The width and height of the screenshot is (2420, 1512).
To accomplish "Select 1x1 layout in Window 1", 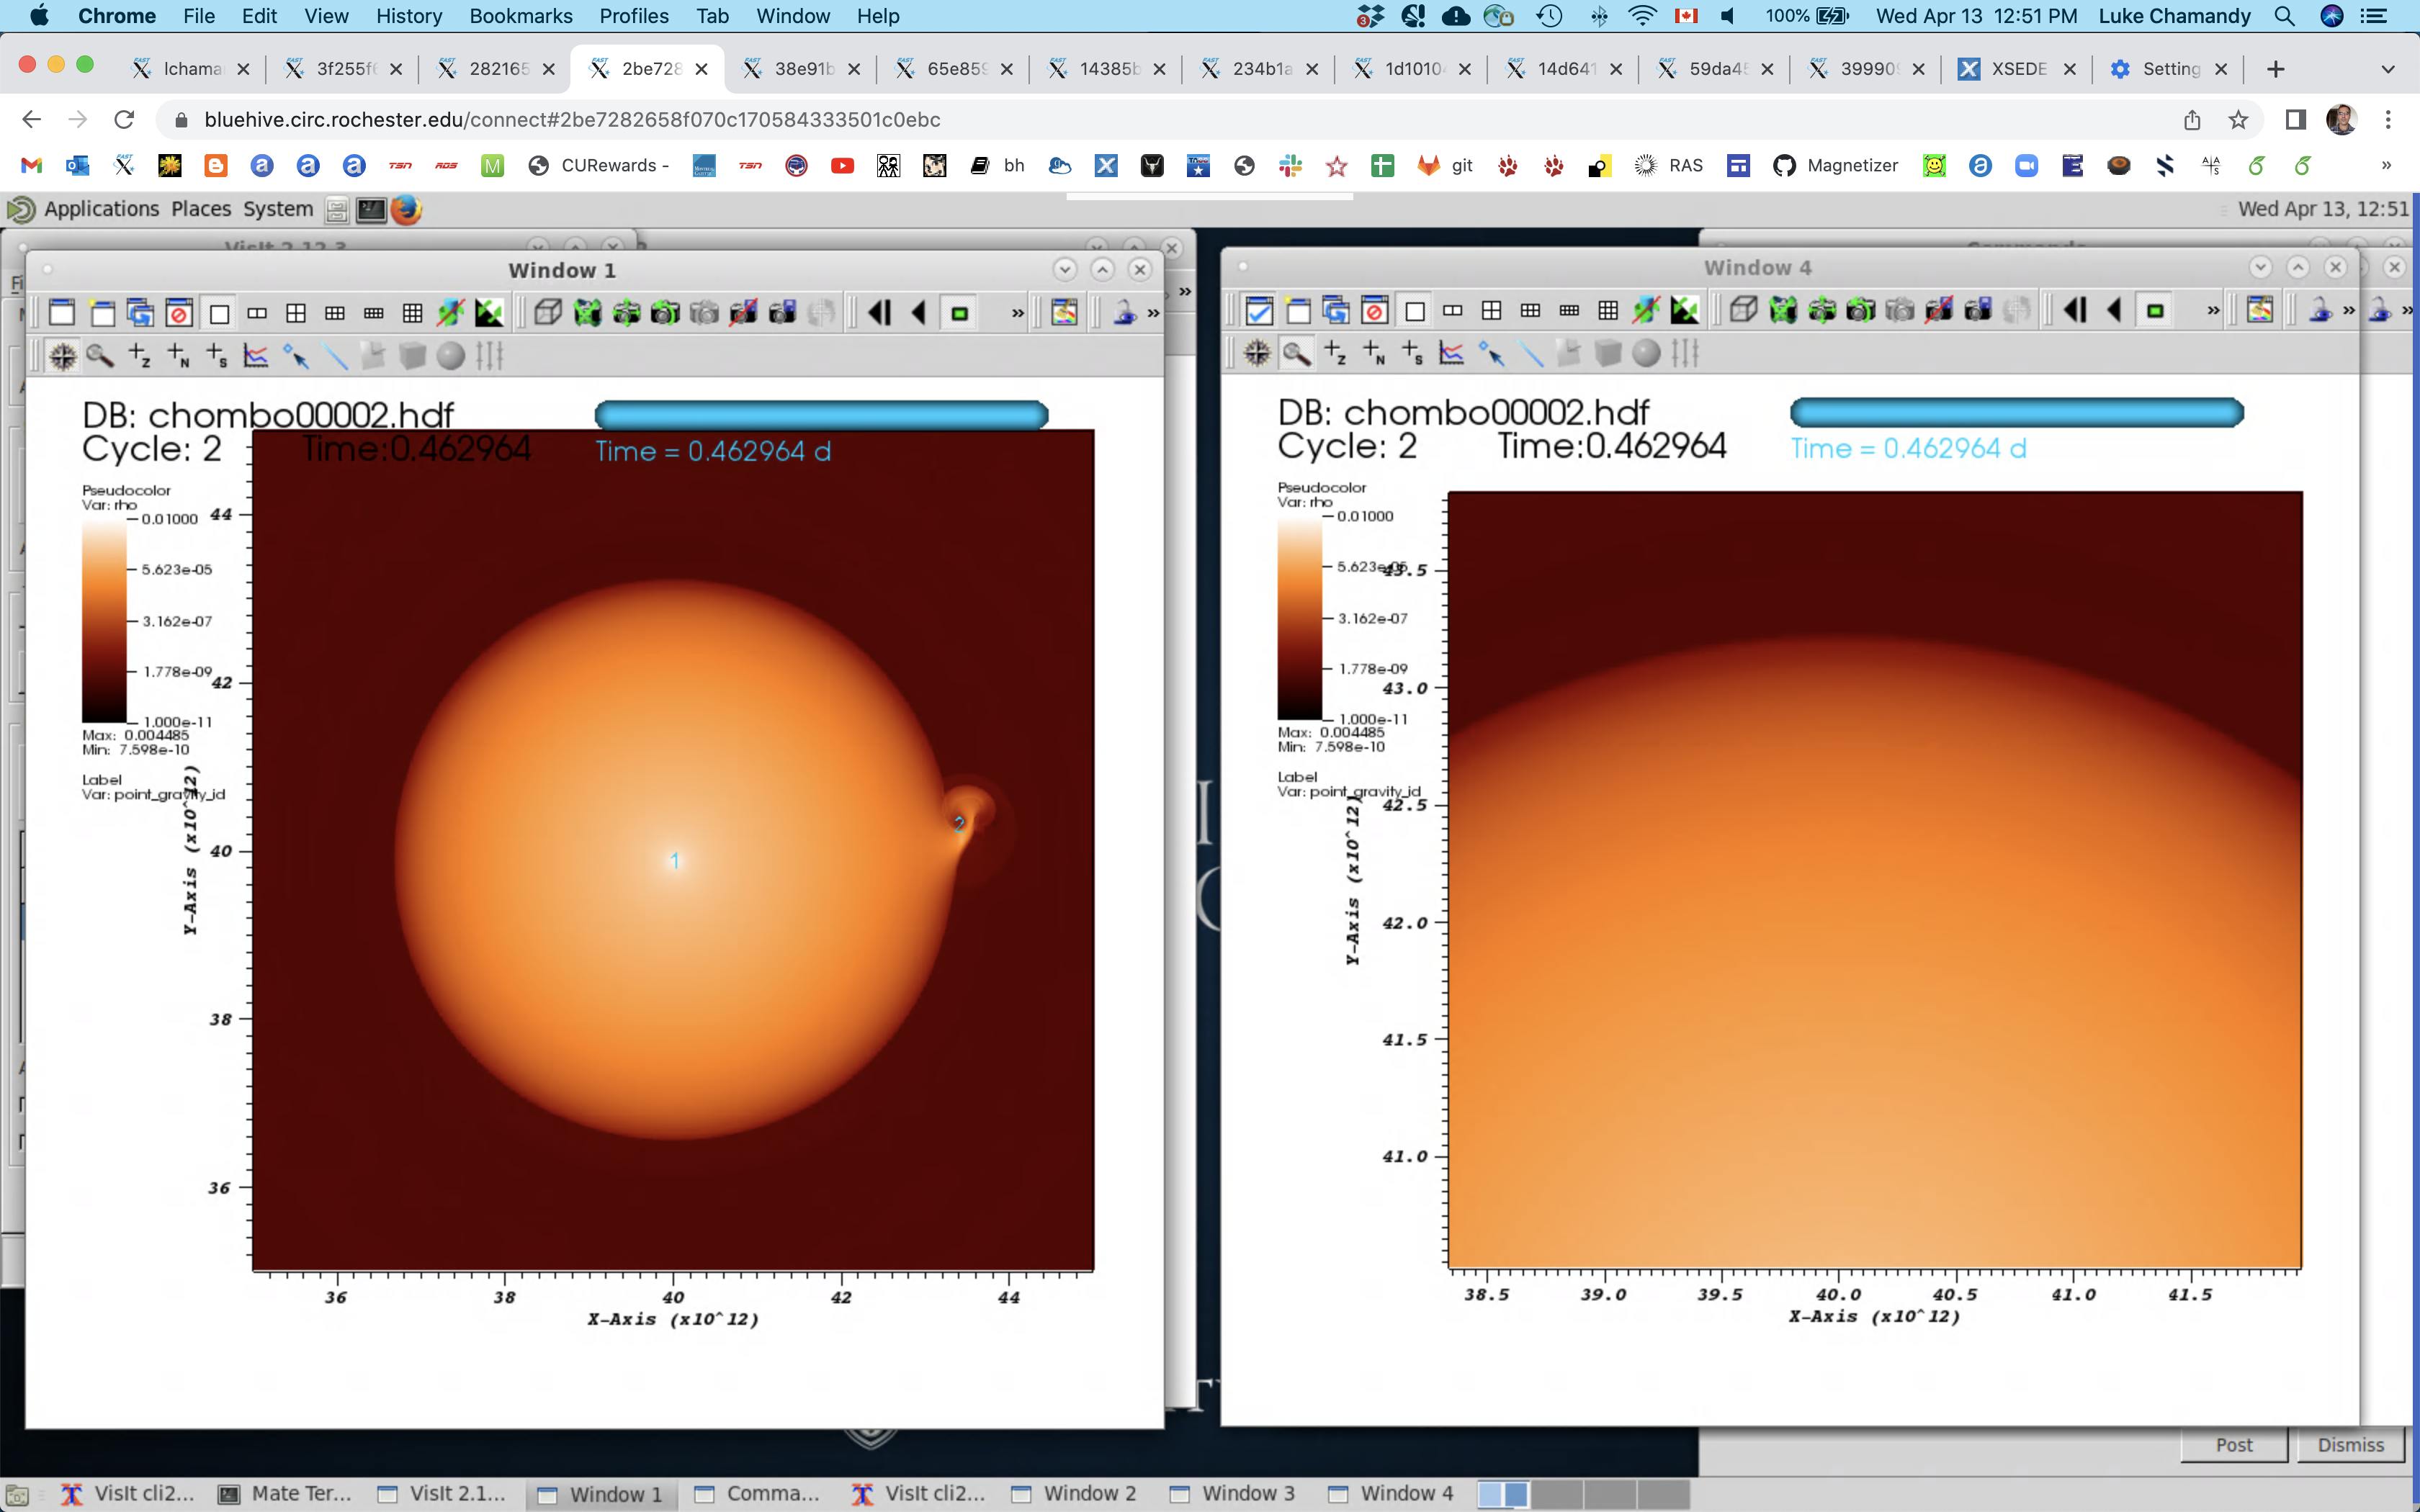I will click(219, 313).
